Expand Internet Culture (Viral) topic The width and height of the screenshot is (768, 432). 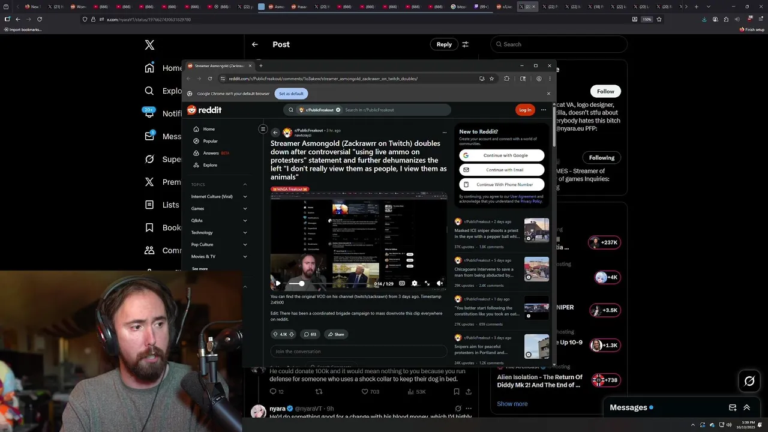(245, 196)
